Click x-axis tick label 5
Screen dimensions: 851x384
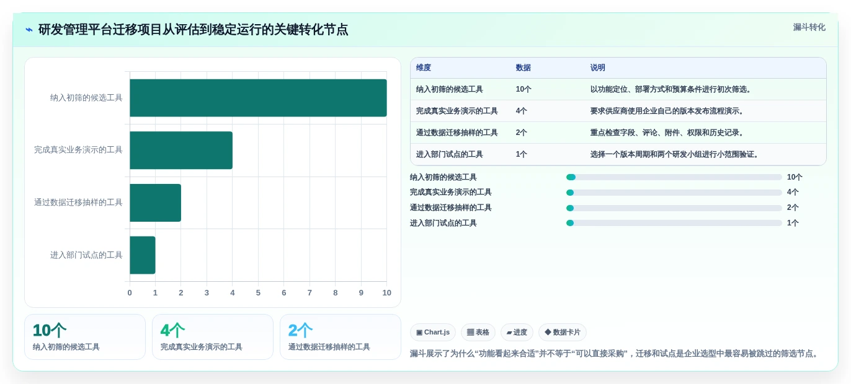coord(258,293)
